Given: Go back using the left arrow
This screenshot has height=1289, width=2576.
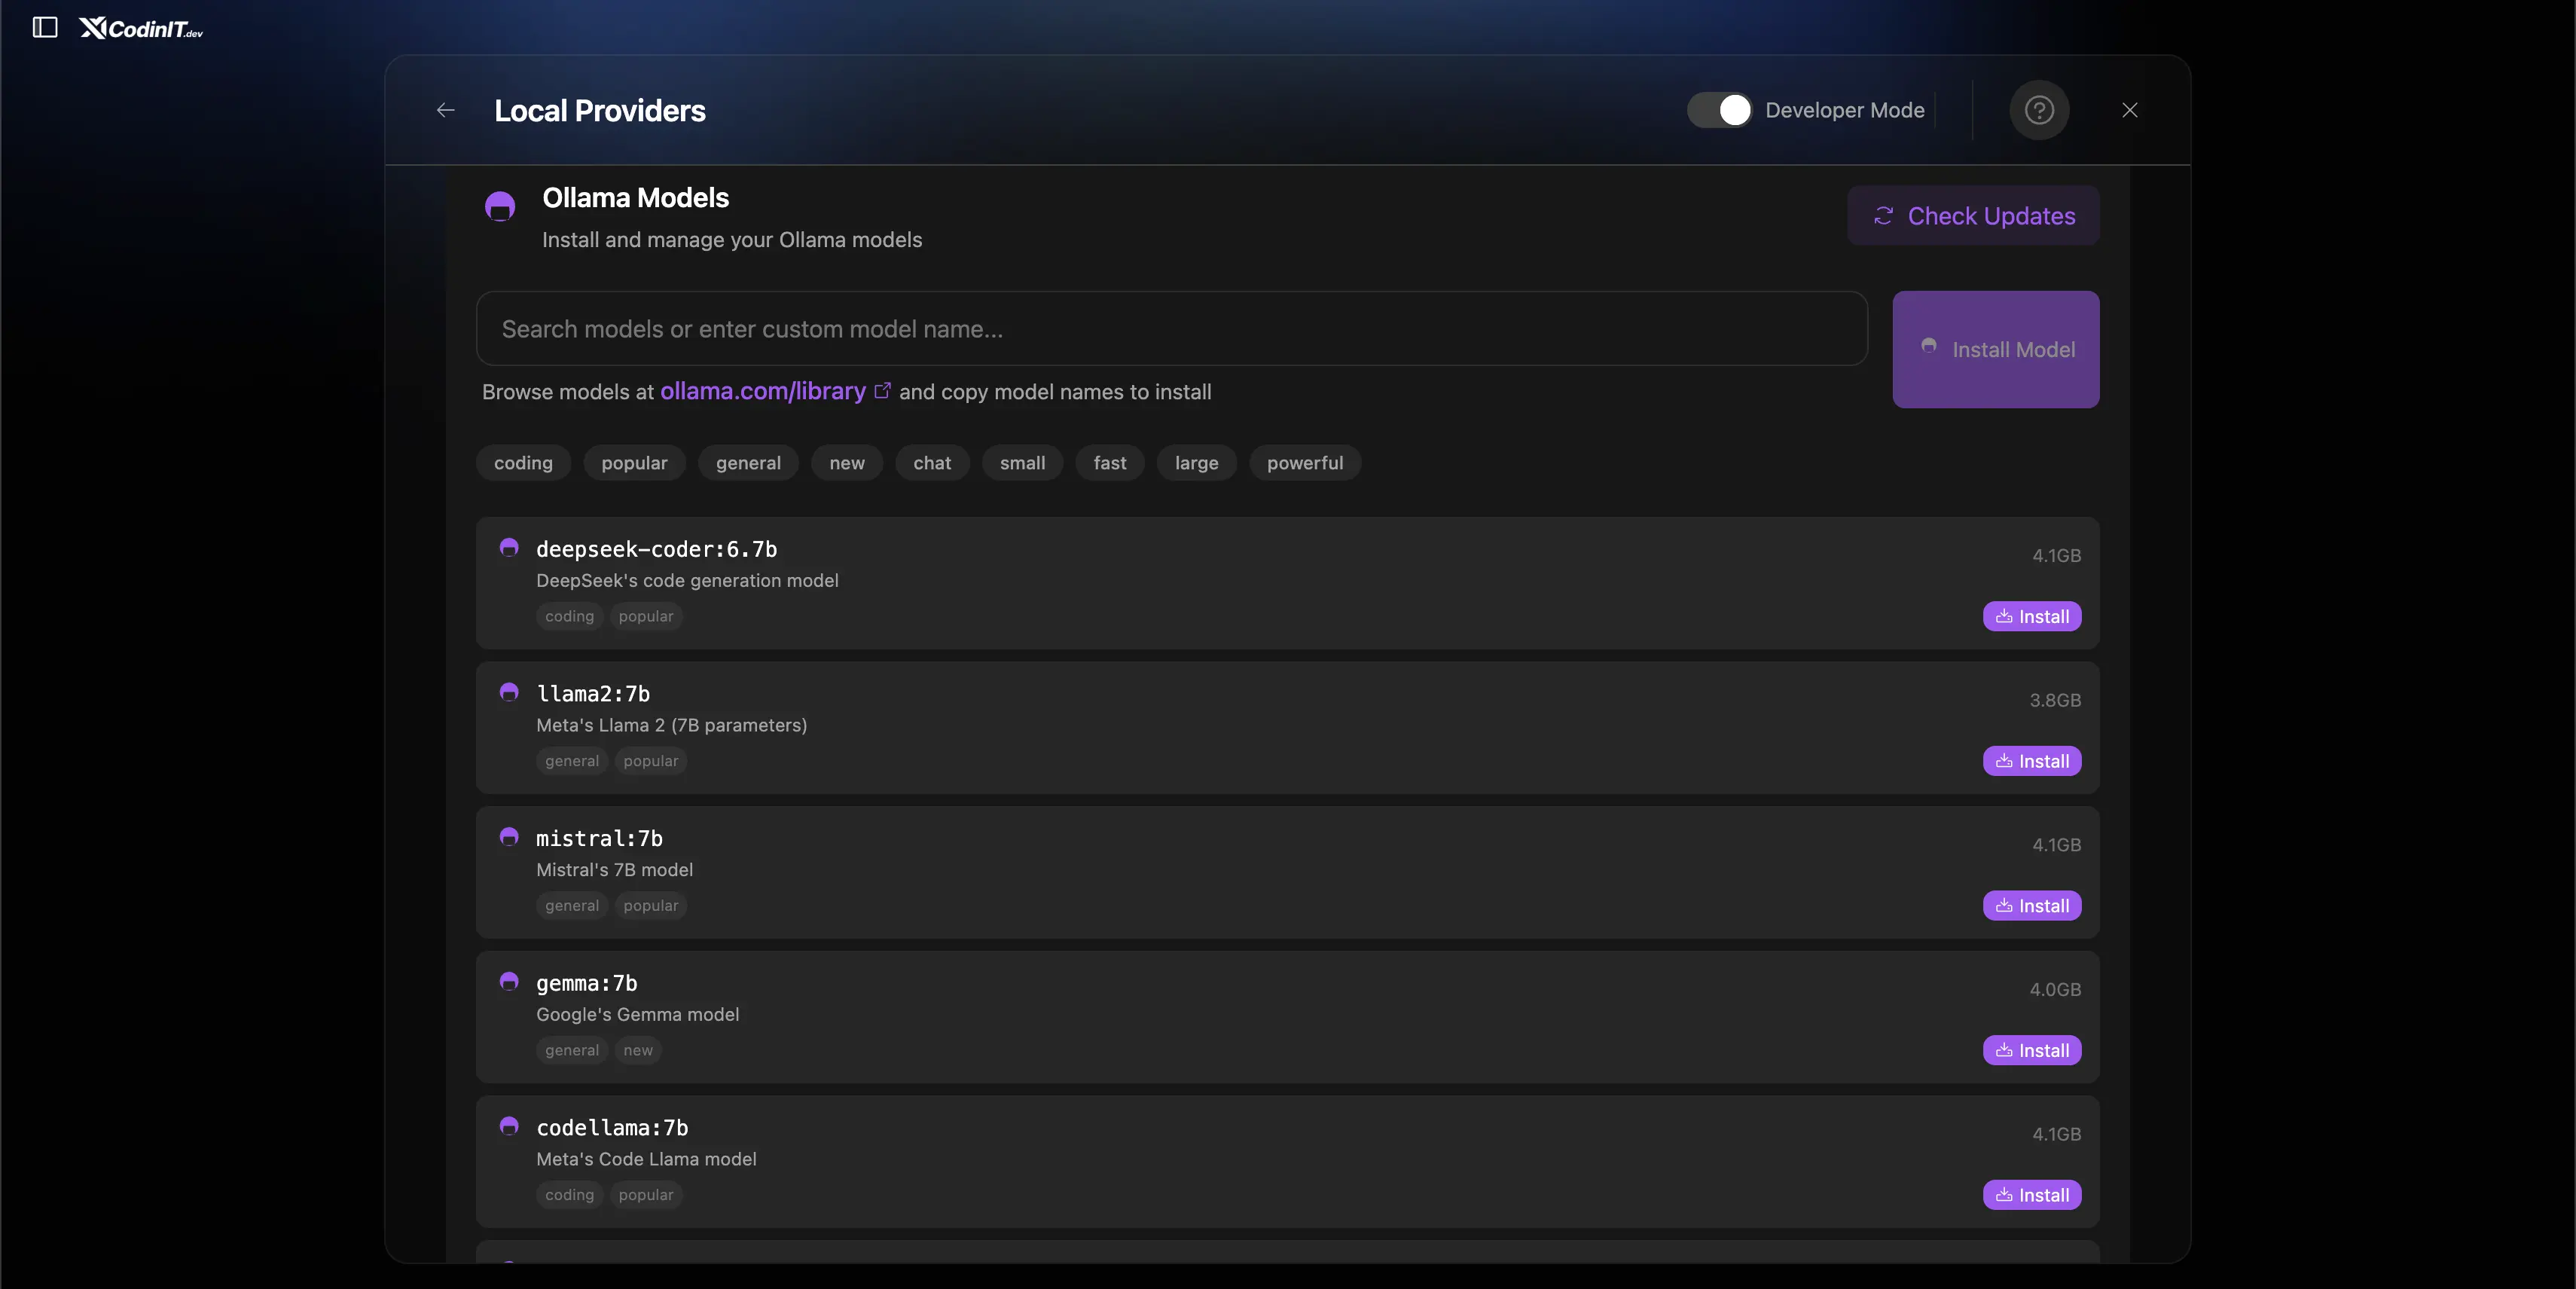Looking at the screenshot, I should [446, 110].
